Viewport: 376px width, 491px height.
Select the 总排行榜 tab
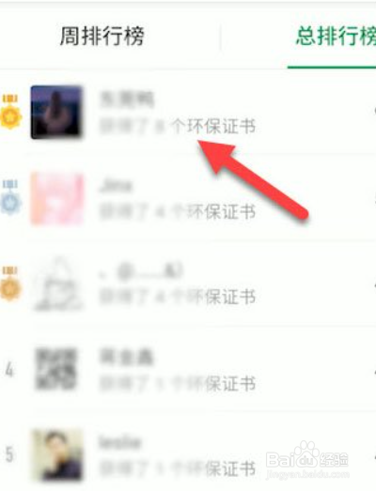click(x=337, y=36)
